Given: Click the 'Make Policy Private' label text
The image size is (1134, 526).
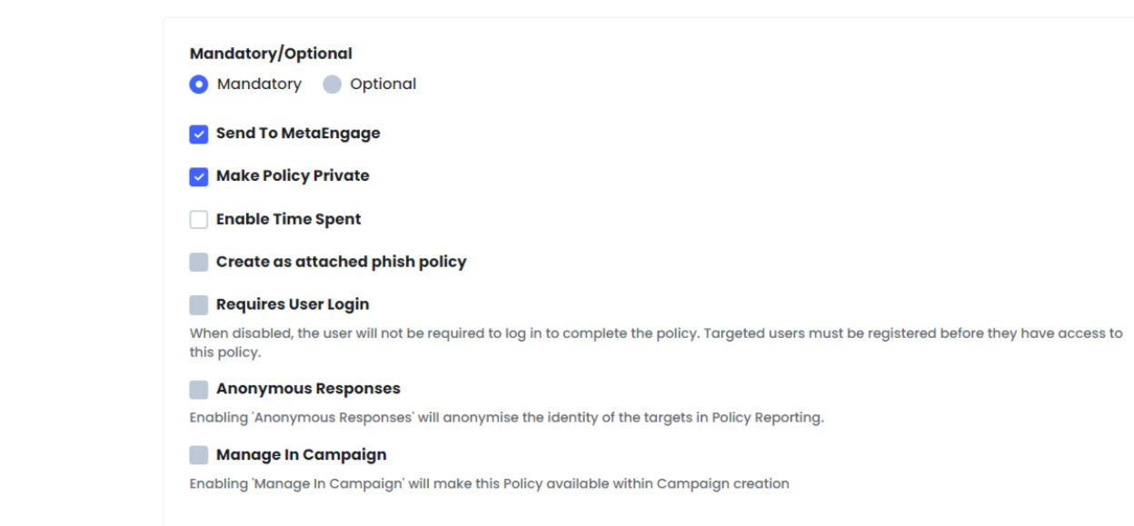Looking at the screenshot, I should tap(293, 175).
